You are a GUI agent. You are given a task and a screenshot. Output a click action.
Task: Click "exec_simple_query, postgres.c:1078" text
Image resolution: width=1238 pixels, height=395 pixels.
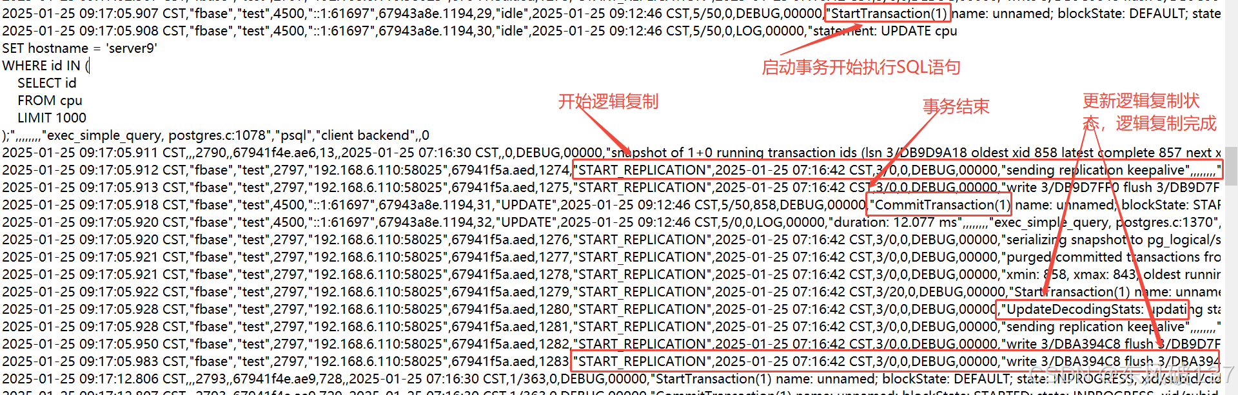[157, 135]
